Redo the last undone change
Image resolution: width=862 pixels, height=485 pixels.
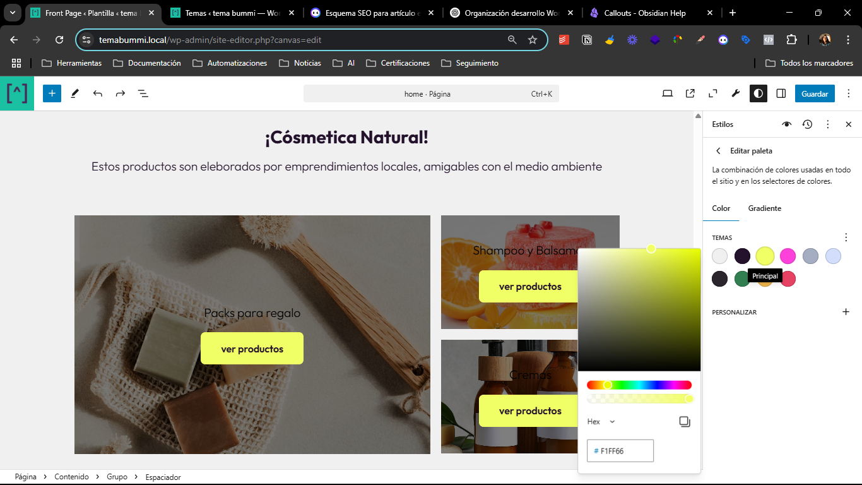click(121, 93)
